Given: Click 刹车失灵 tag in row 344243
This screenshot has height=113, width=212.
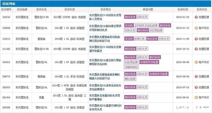Looking at the screenshot, I should click(142, 17).
